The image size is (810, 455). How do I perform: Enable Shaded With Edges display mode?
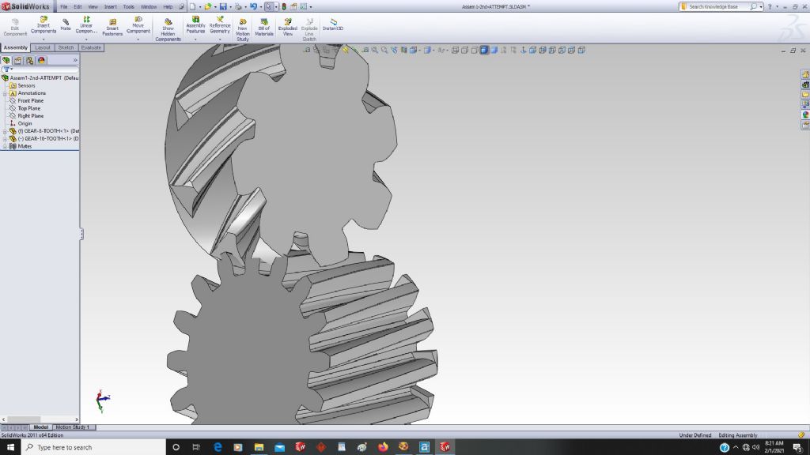point(484,50)
